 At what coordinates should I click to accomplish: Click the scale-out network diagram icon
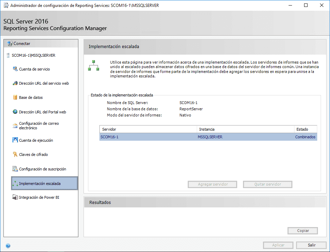click(94, 65)
